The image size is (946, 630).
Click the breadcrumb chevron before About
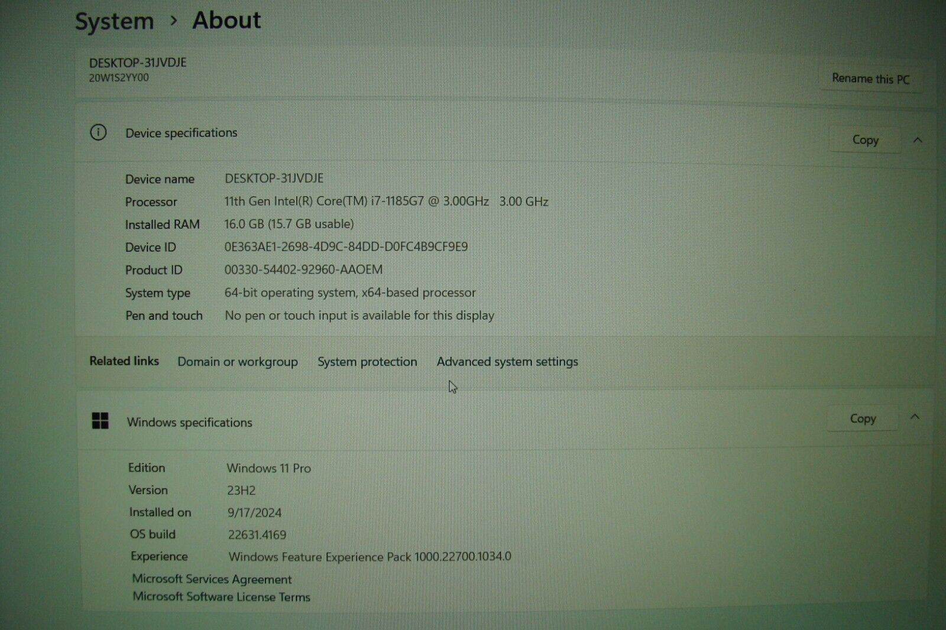173,21
